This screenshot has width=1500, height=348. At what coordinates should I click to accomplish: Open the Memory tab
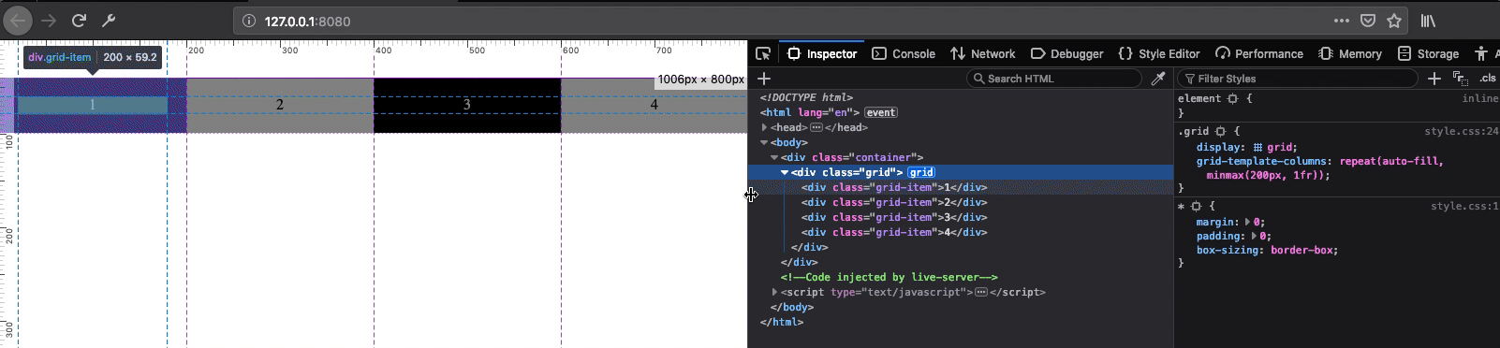pyautogui.click(x=1350, y=53)
